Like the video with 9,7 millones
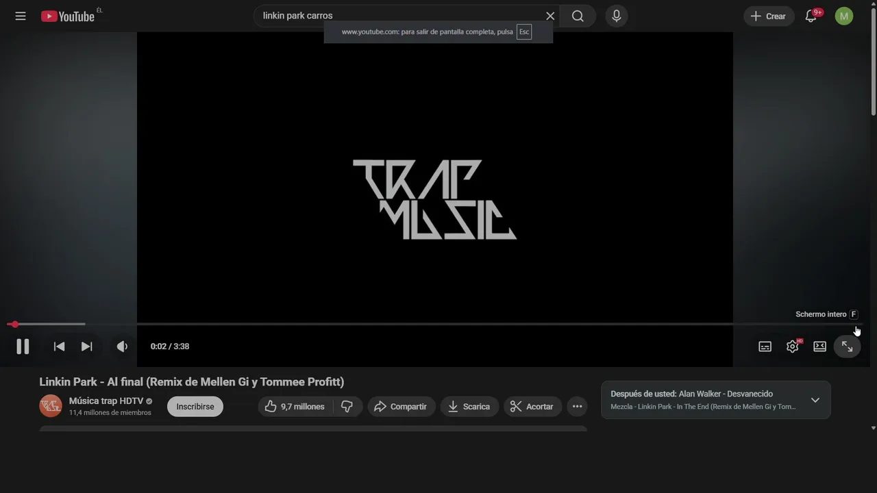The height and width of the screenshot is (493, 877). pyautogui.click(x=295, y=407)
